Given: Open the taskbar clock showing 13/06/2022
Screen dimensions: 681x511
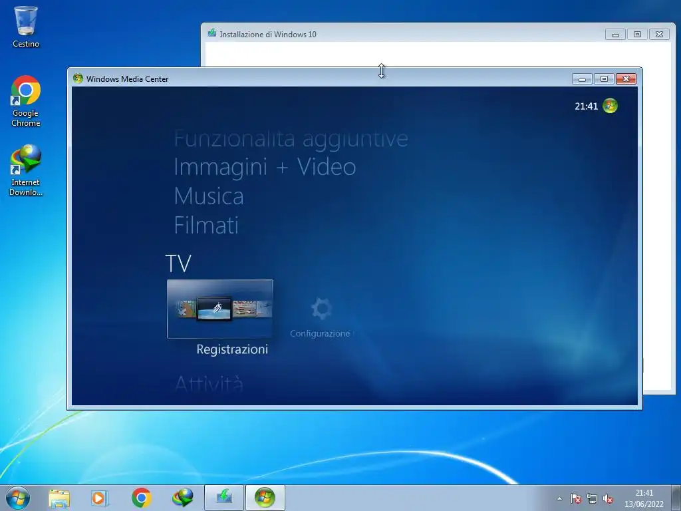Looking at the screenshot, I should [x=644, y=498].
